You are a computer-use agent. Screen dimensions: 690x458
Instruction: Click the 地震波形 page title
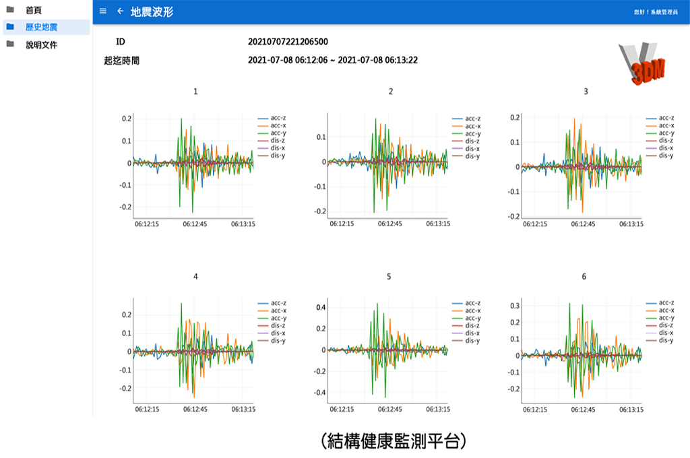point(152,11)
